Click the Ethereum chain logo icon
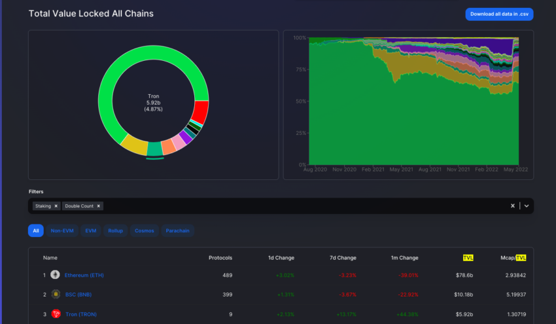Viewport: 556px width, 324px height. pos(56,275)
